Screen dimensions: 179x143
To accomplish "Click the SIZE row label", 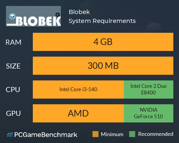I will pyautogui.click(x=13, y=66).
